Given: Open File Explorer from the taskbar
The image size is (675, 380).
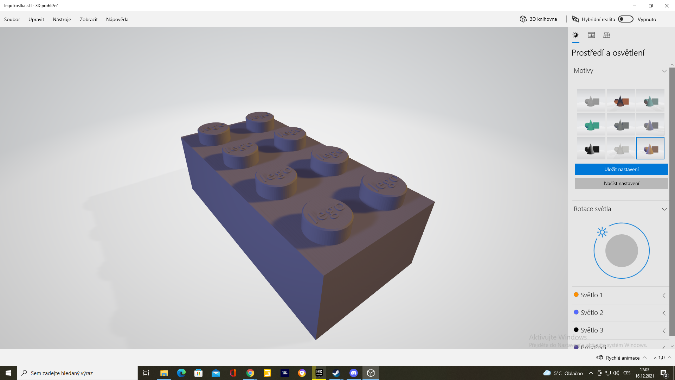Looking at the screenshot, I should (x=164, y=373).
